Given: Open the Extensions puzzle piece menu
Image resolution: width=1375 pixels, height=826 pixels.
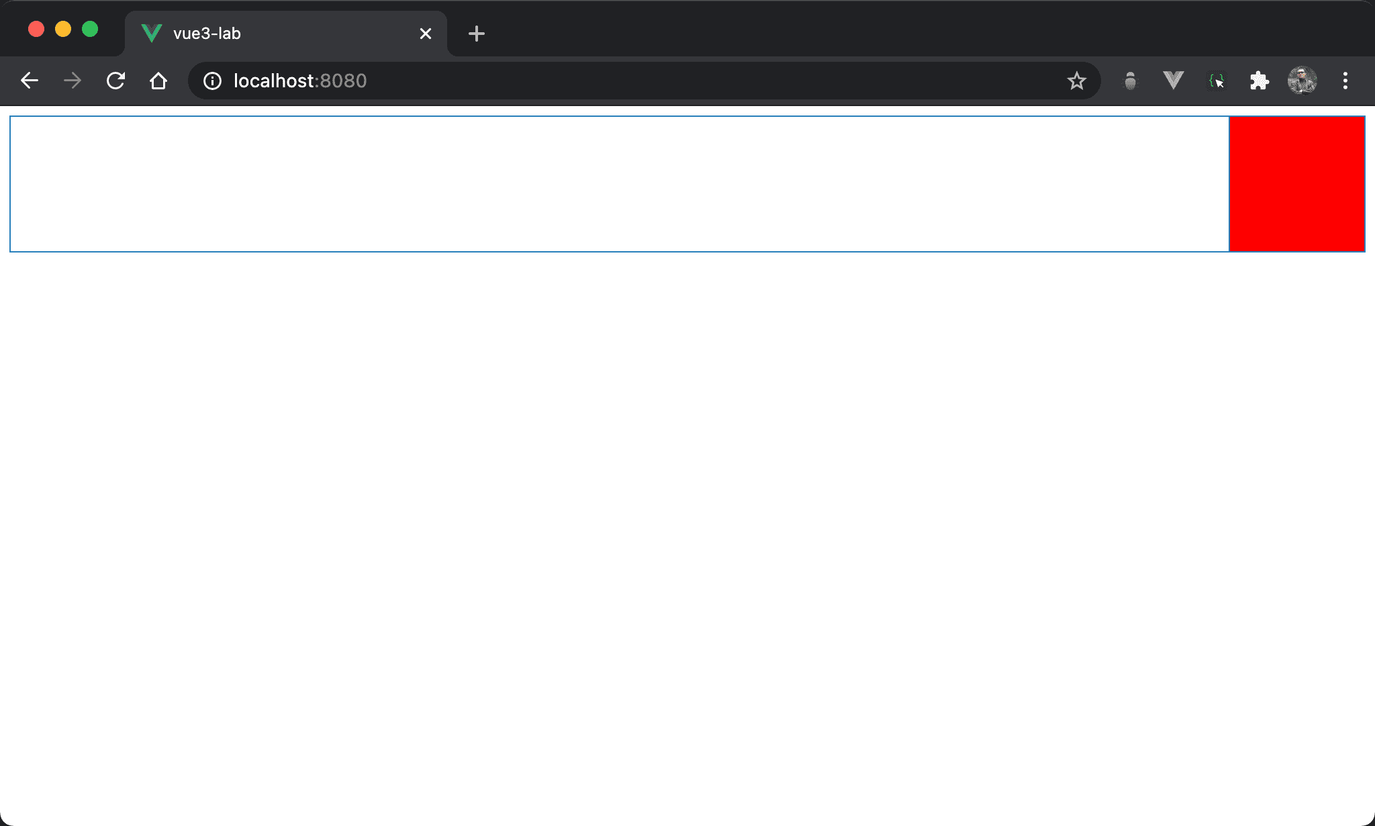Looking at the screenshot, I should (1259, 81).
